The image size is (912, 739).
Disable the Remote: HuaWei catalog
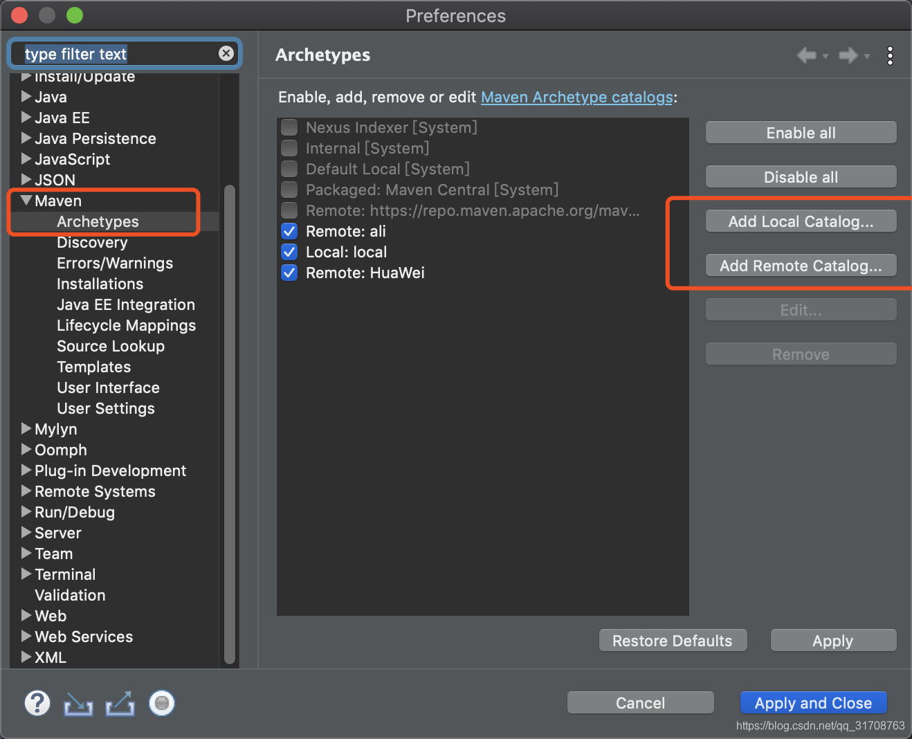[x=289, y=273]
